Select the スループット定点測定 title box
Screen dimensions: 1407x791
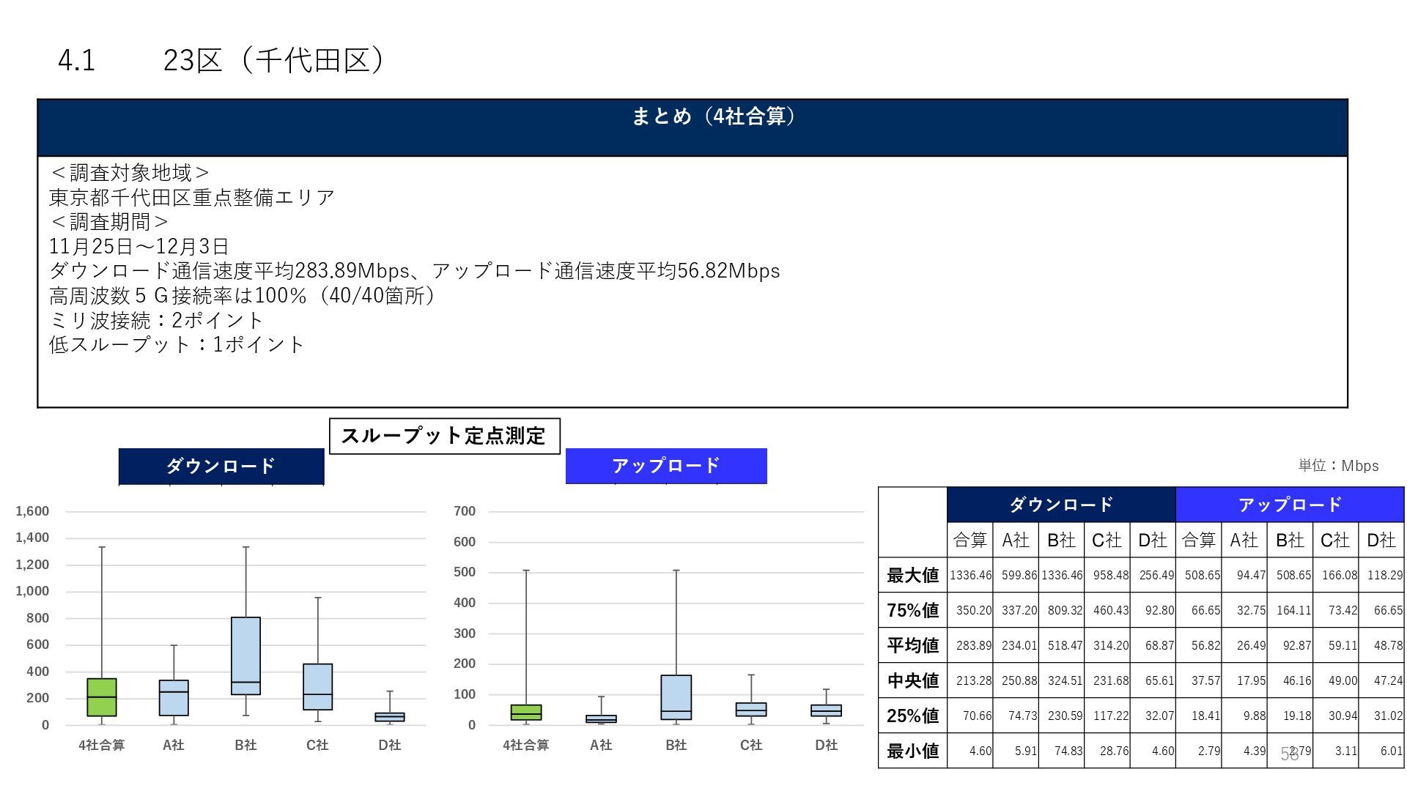tap(444, 436)
